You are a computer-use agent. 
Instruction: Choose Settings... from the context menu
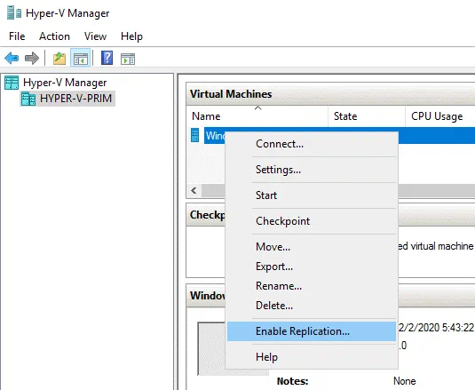pyautogui.click(x=312, y=170)
